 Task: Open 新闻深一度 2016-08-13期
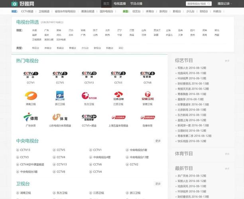click(x=193, y=125)
